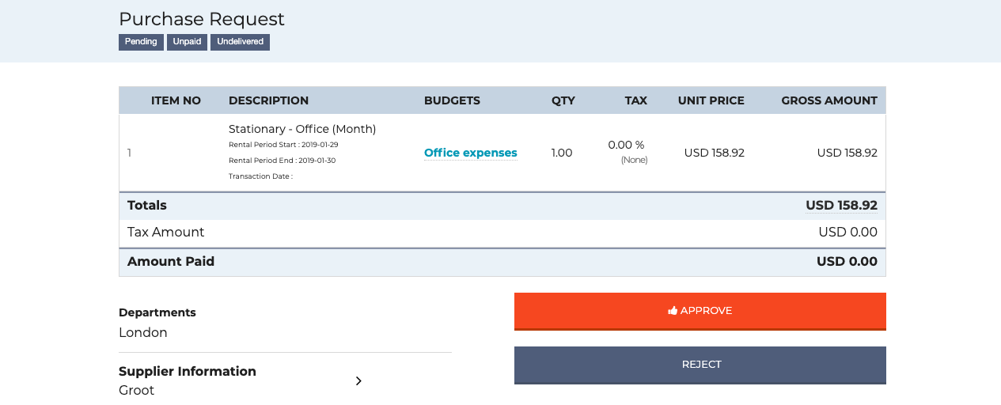Screen dimensions: 1001x405
Task: Click the Undelivered status badge
Action: 240,42
